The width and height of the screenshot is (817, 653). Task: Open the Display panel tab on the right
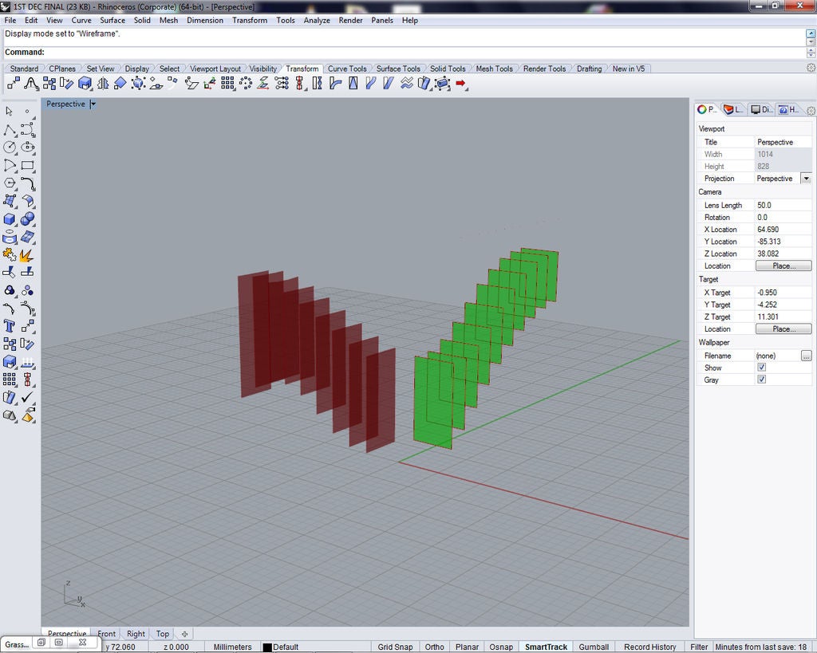[760, 109]
